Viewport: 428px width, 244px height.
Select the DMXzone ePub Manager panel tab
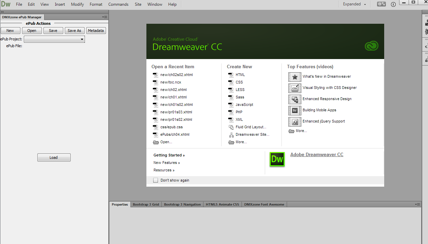click(x=22, y=17)
